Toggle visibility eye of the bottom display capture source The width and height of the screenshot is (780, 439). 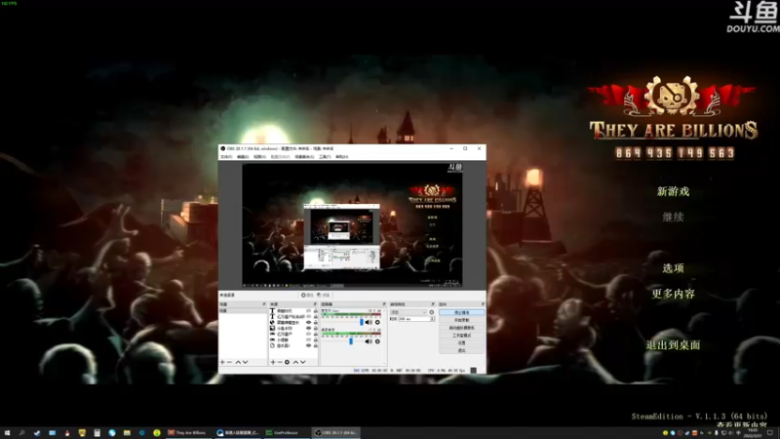pos(308,345)
